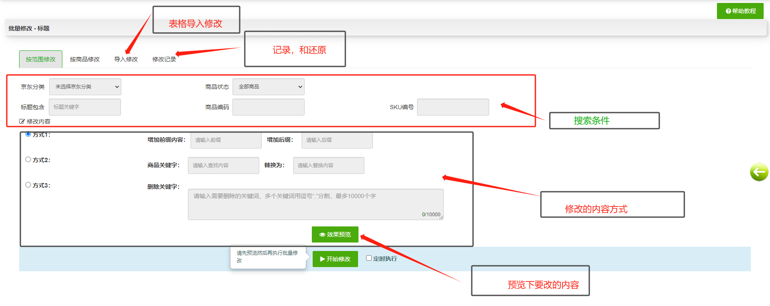770x306 pixels.
Task: Click the 修改内容 edit pencil icon
Action: click(x=22, y=121)
